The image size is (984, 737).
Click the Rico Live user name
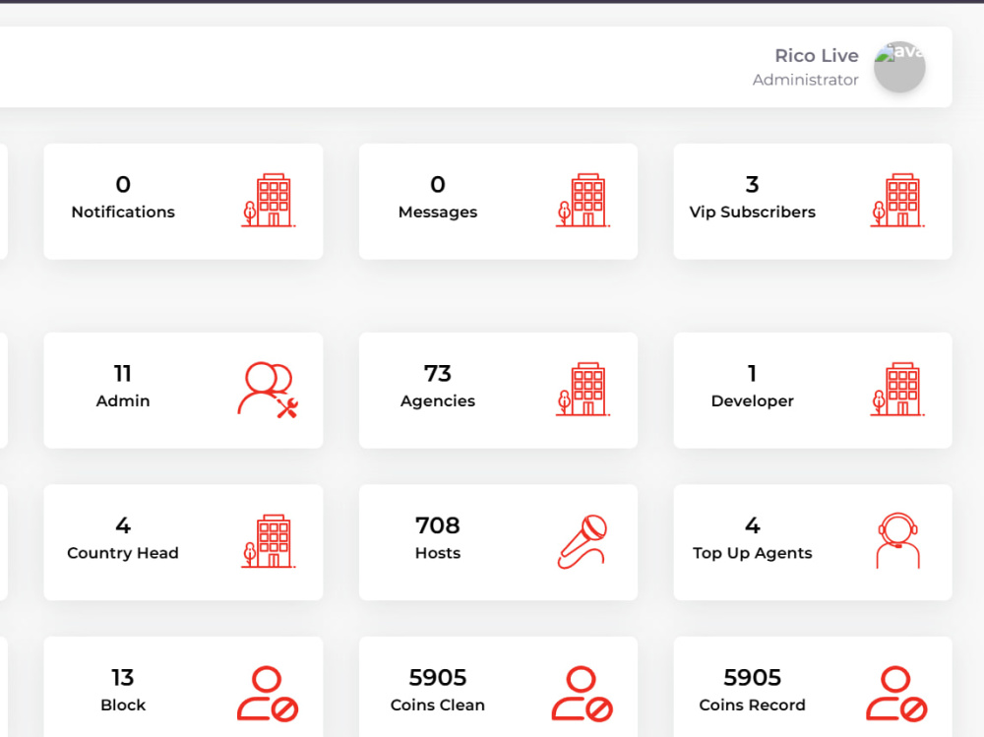[x=817, y=55]
